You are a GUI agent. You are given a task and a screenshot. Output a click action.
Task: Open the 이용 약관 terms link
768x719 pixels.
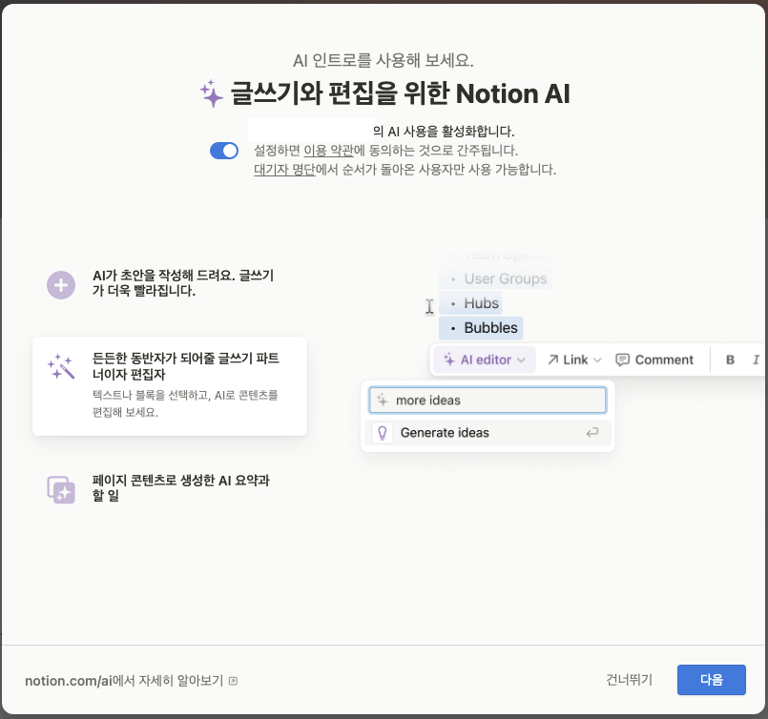coord(328,151)
